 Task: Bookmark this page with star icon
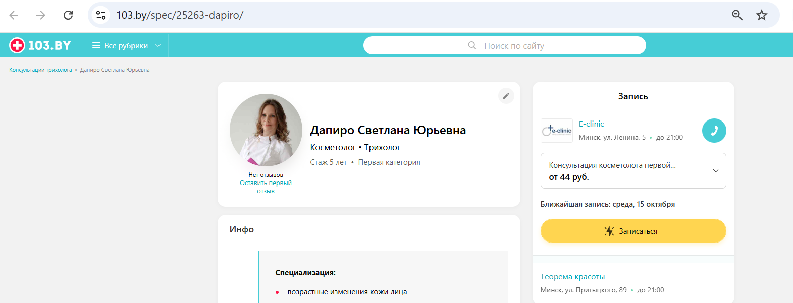tap(762, 15)
